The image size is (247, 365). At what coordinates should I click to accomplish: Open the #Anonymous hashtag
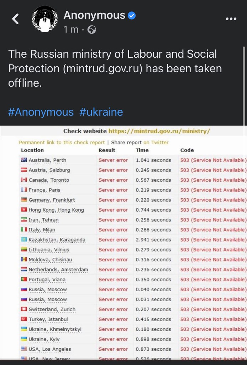(41, 112)
